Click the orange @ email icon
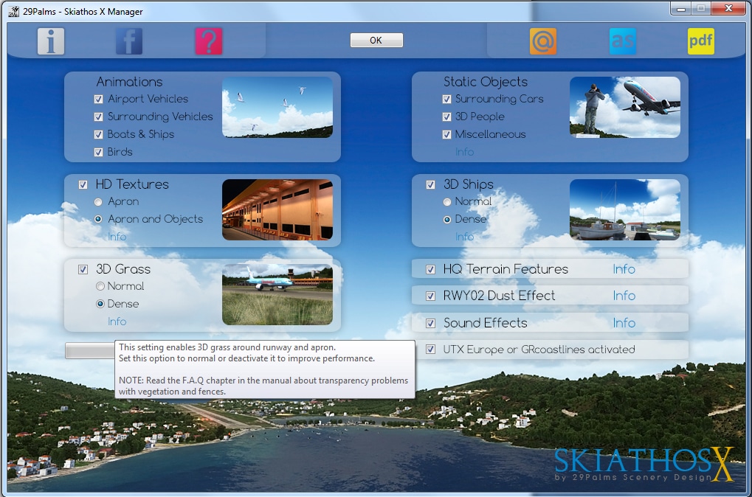 click(x=543, y=41)
